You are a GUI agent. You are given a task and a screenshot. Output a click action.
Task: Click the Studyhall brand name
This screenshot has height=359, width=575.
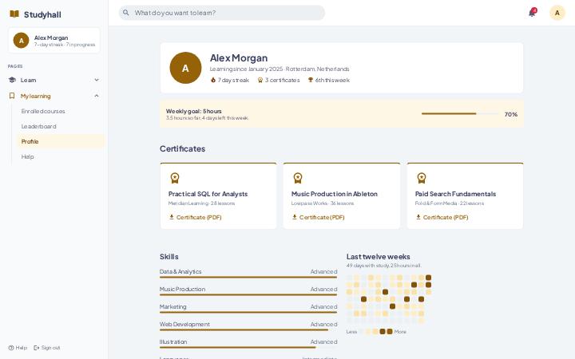click(42, 14)
